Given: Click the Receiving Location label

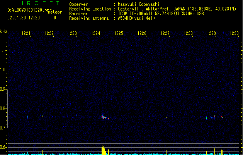Looking at the screenshot, I should coord(90,9).
